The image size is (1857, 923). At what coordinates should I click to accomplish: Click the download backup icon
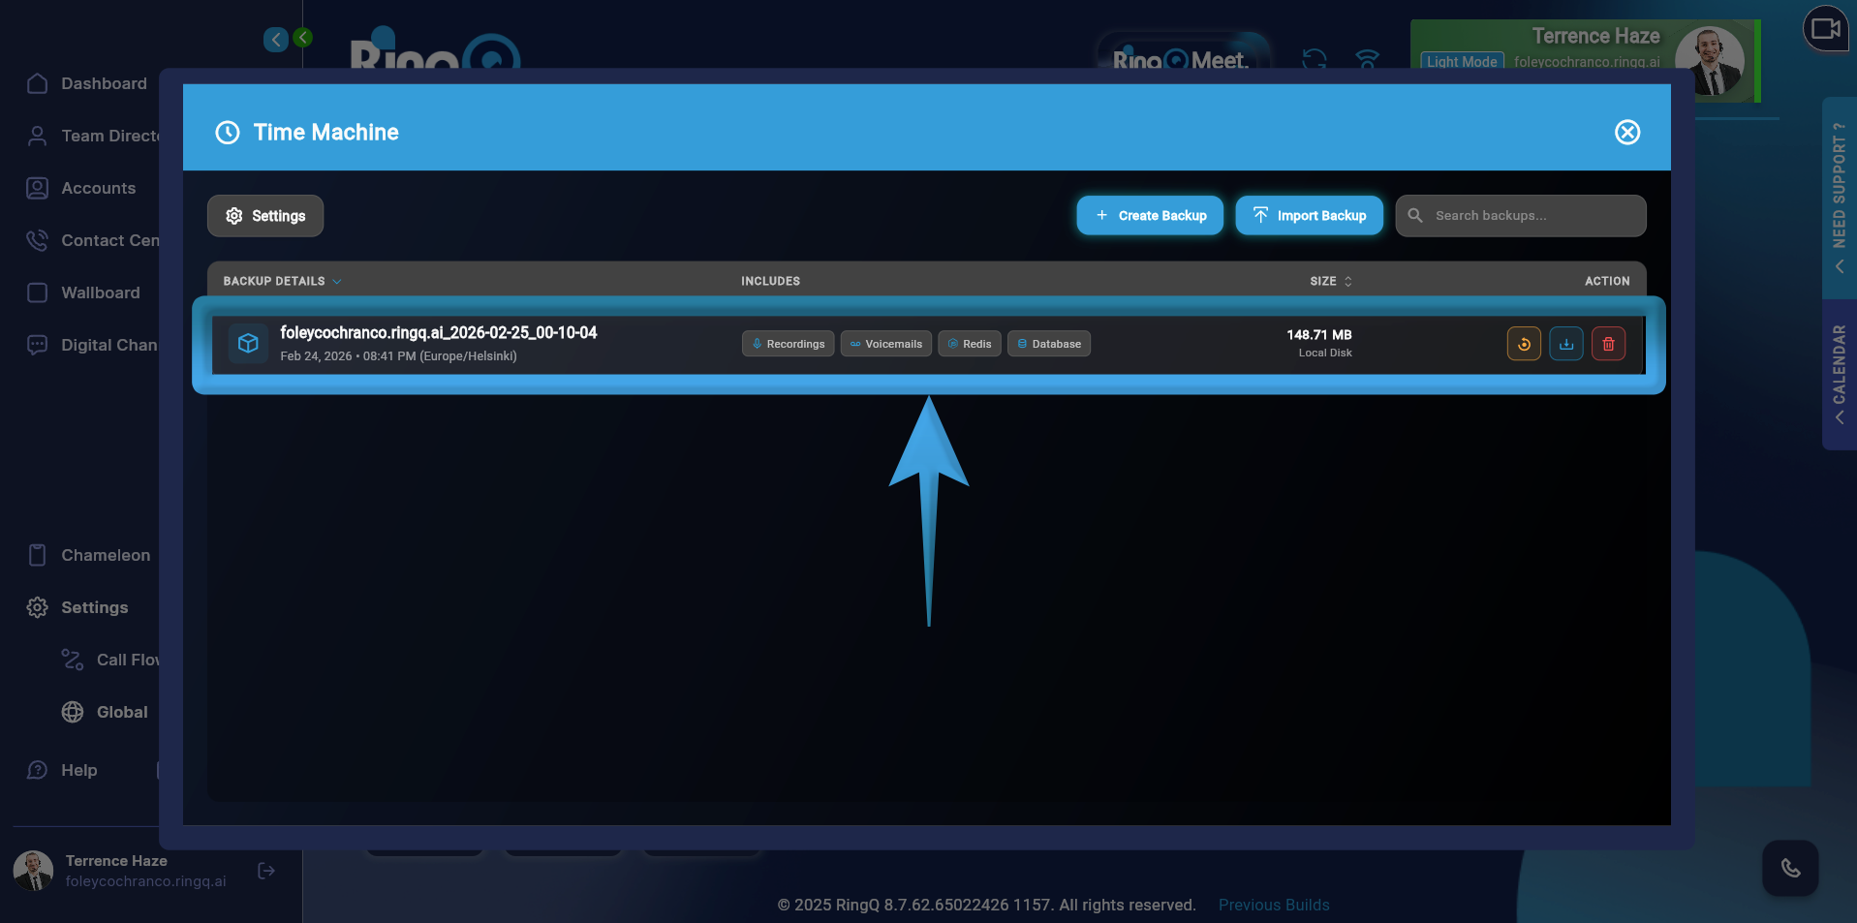(x=1565, y=343)
